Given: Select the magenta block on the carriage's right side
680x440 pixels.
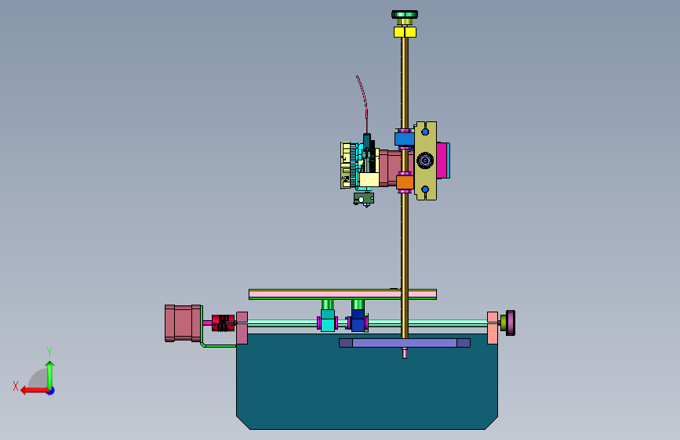Looking at the screenshot, I should click(443, 160).
